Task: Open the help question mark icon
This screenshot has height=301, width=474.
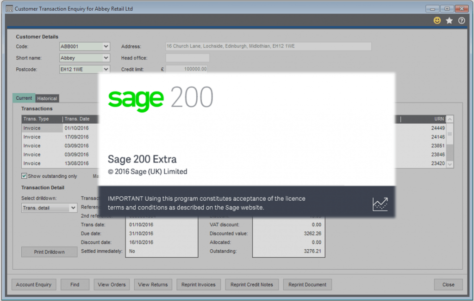Action: (462, 20)
